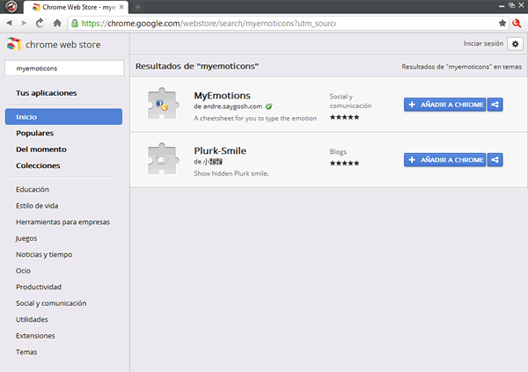Add MyEmotions with Añadir a Chrome
Viewport: 528px width, 372px height.
tap(444, 105)
